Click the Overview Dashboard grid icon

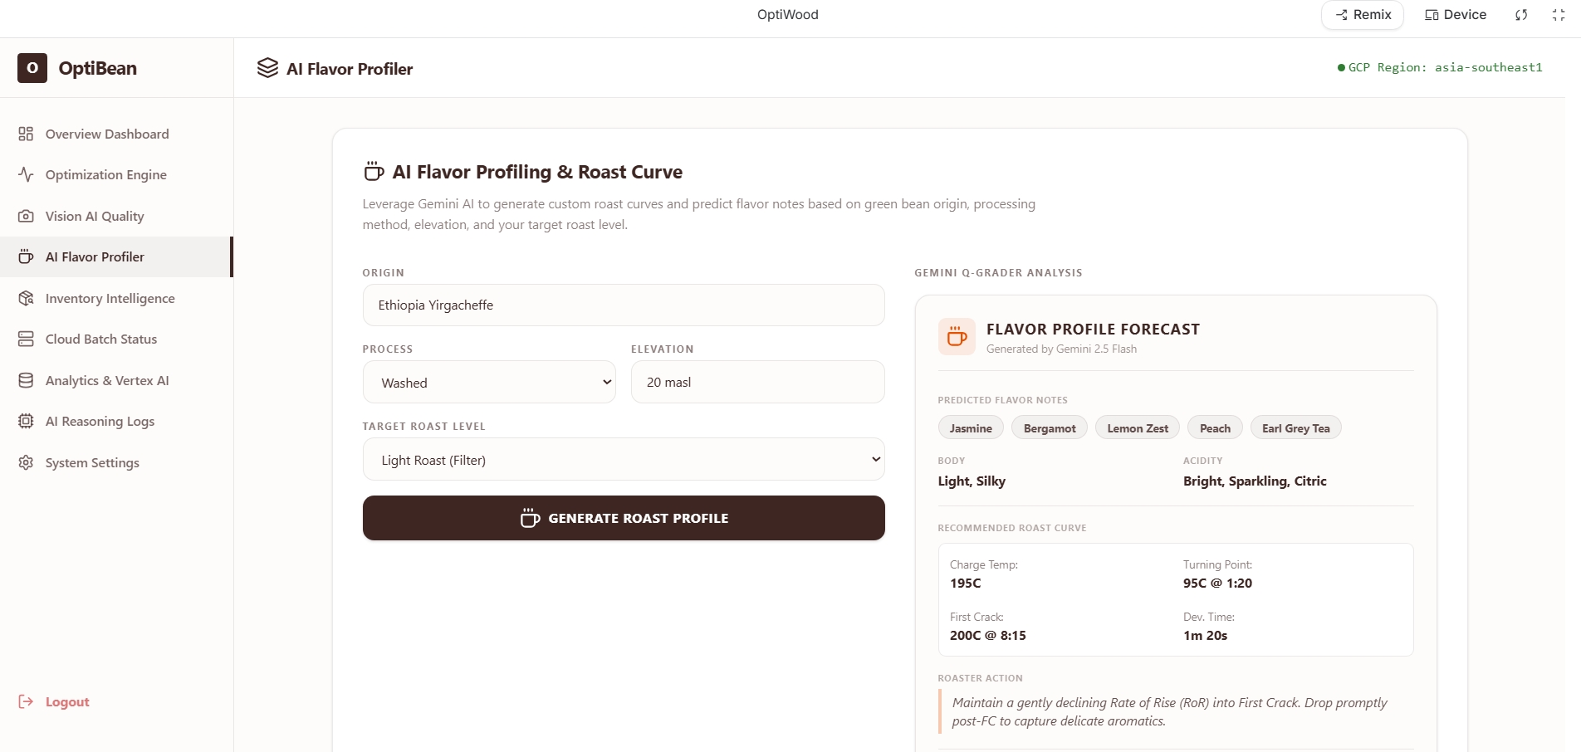pos(26,134)
